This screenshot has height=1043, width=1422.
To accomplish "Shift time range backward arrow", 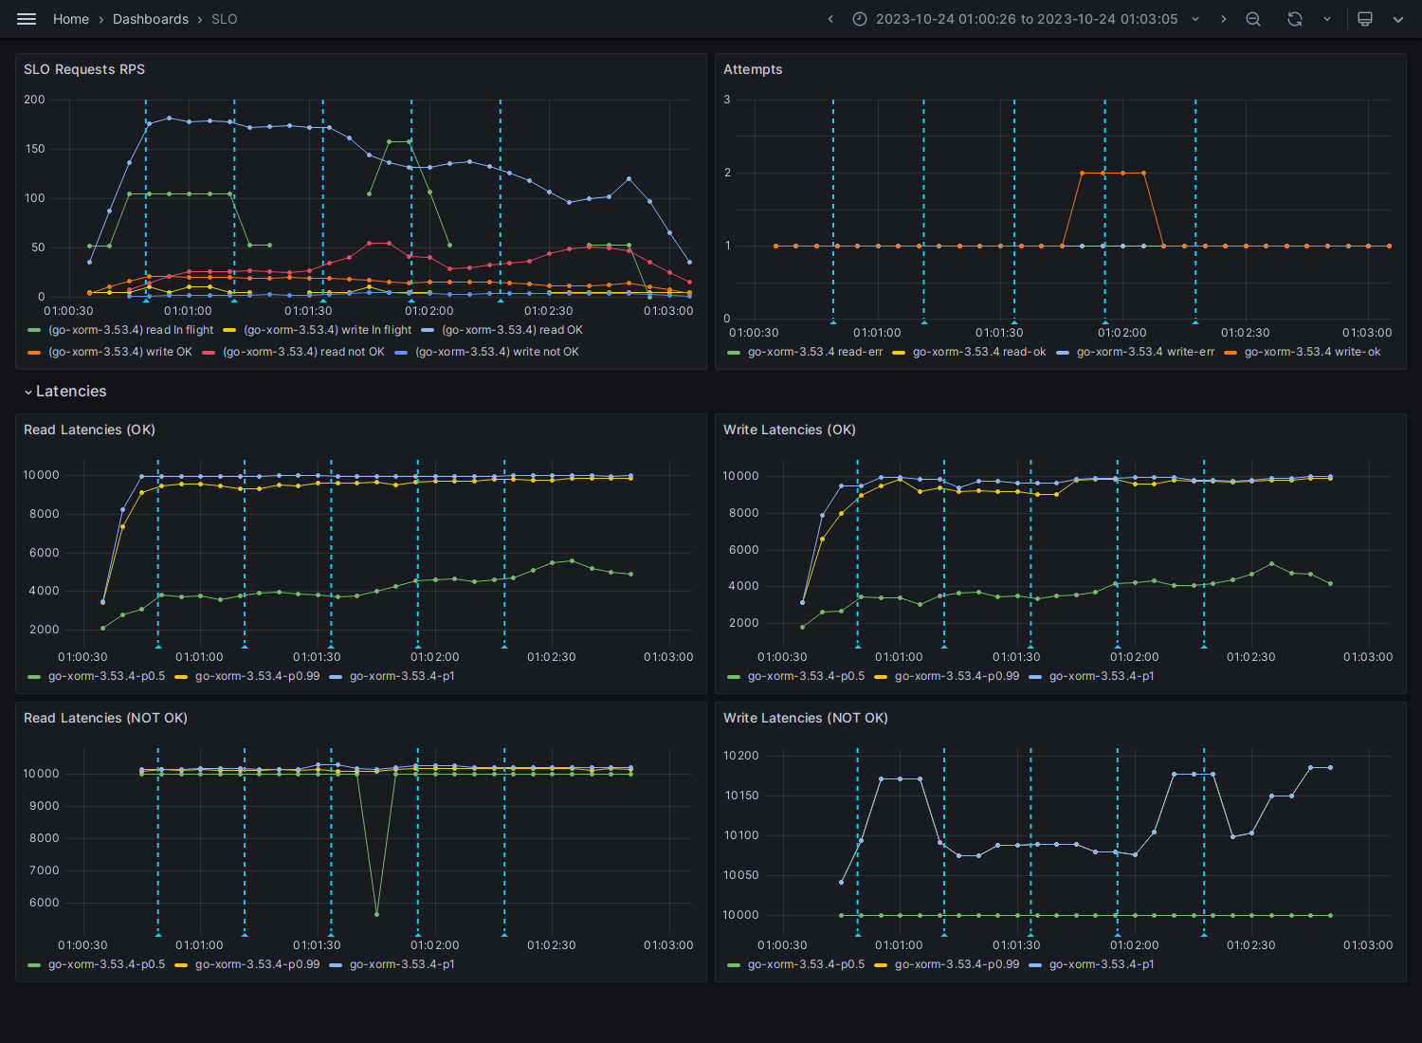I will 830,19.
